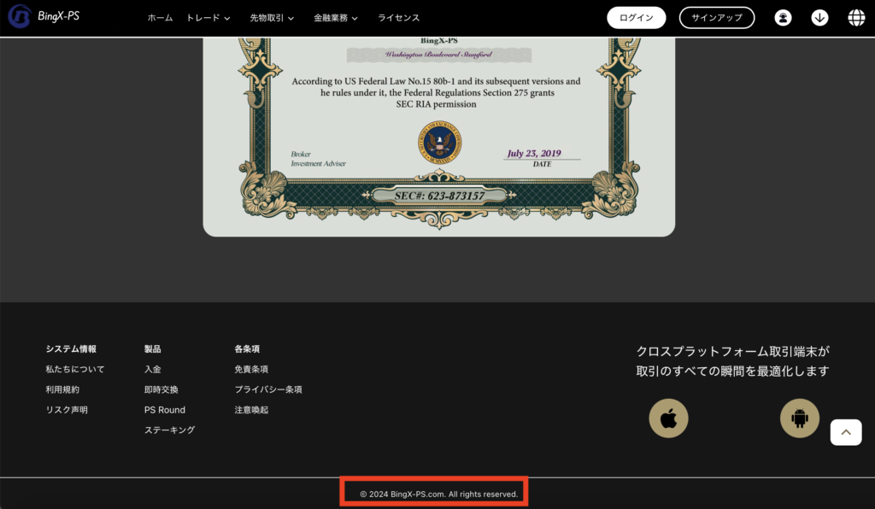Open the ステーキング footer link
The image size is (875, 509).
click(170, 430)
